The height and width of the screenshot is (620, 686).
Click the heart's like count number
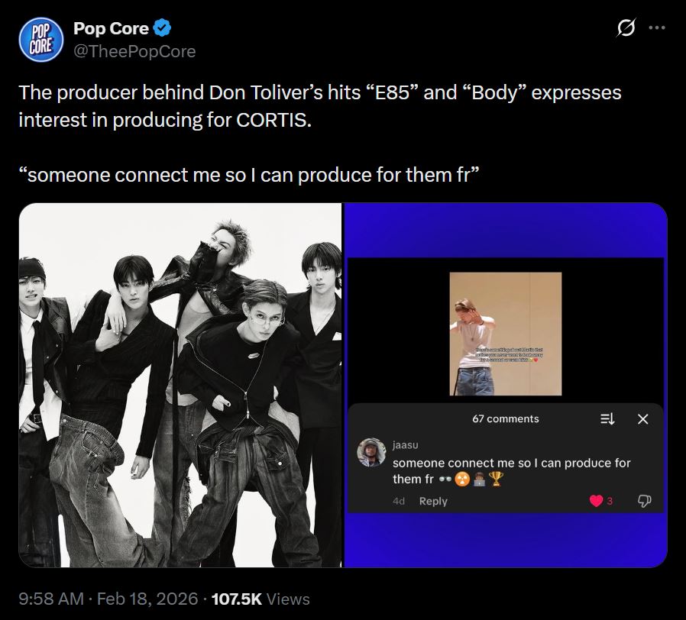[610, 501]
